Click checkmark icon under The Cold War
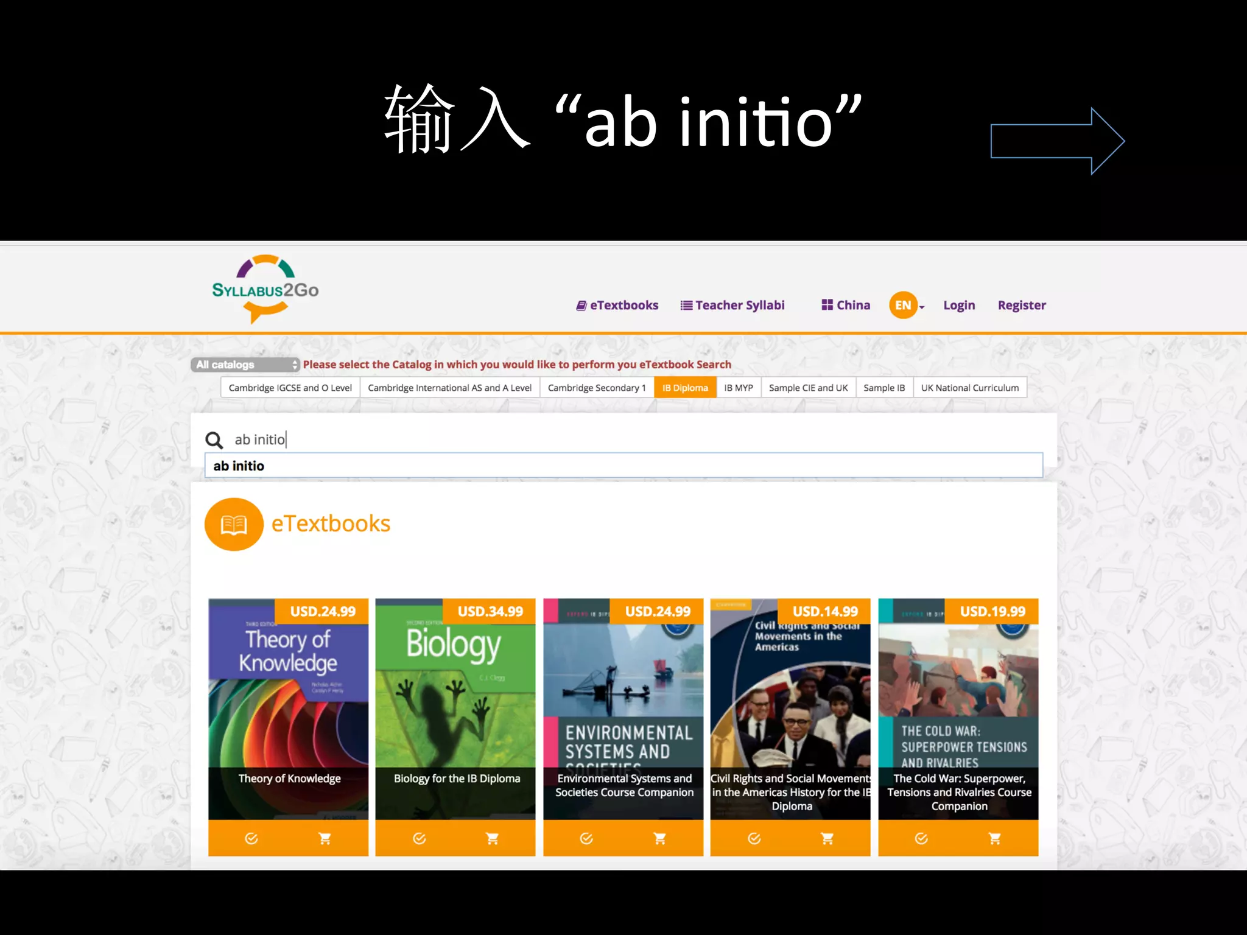The height and width of the screenshot is (935, 1247). pyautogui.click(x=922, y=839)
